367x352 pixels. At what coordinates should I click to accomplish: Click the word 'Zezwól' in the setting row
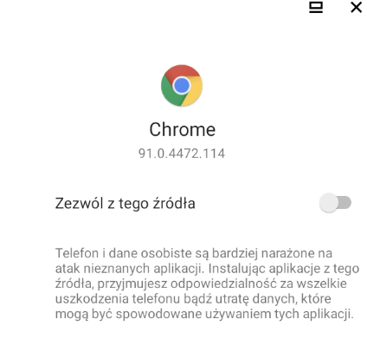(x=79, y=203)
